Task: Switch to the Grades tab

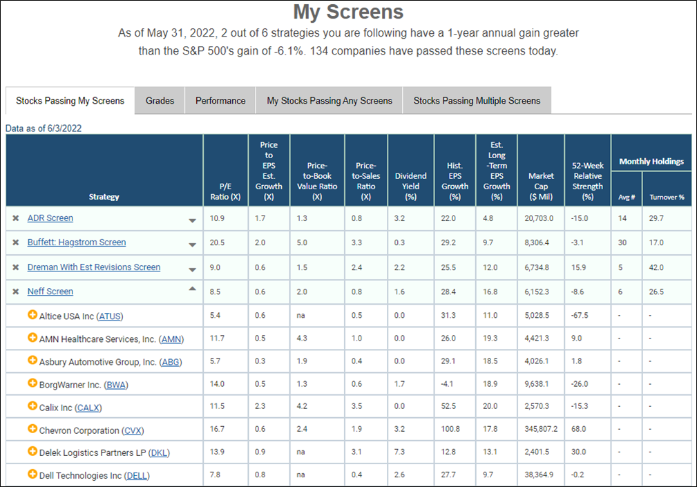Action: (x=160, y=101)
